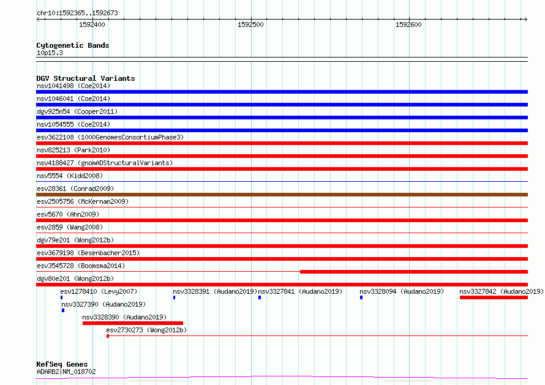Click the esv28361 (Conrad2009) brown bar
The image size is (545, 385).
click(282, 195)
